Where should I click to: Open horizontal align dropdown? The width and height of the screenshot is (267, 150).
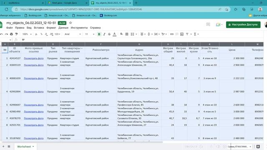coord(143,34)
